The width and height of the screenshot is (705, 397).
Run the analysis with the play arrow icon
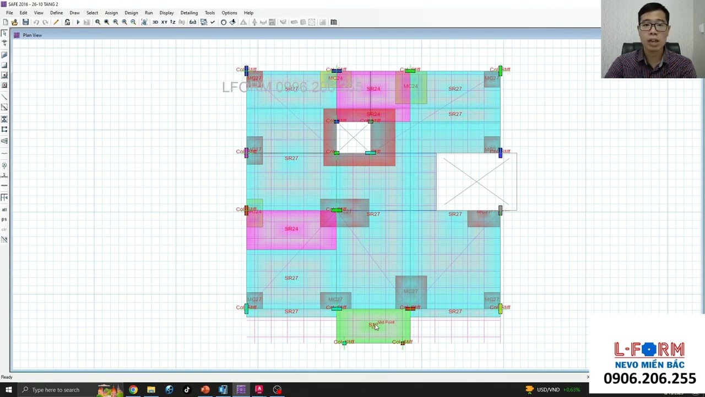78,22
